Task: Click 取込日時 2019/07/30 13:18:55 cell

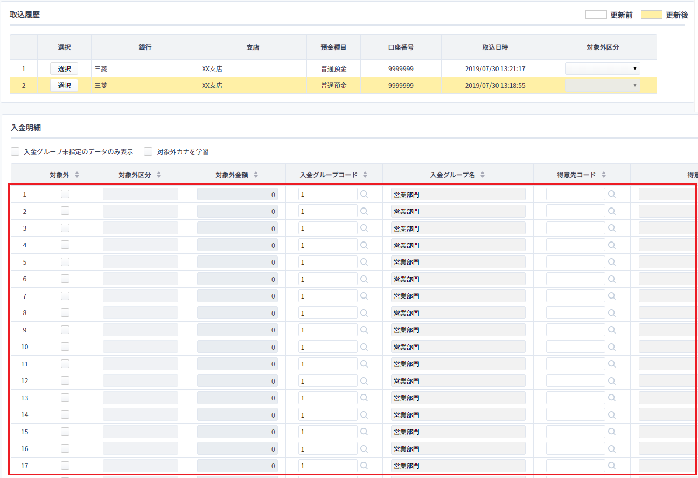Action: point(495,86)
